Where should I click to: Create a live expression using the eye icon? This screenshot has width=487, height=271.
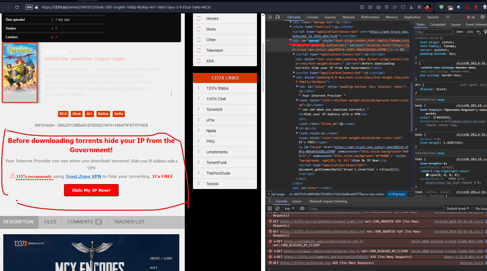pos(302,208)
